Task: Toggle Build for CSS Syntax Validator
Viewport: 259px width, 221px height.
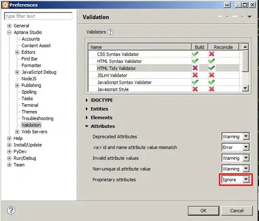Action: [x=195, y=54]
